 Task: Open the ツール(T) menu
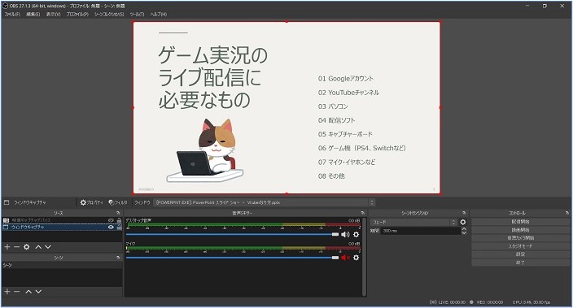click(137, 15)
